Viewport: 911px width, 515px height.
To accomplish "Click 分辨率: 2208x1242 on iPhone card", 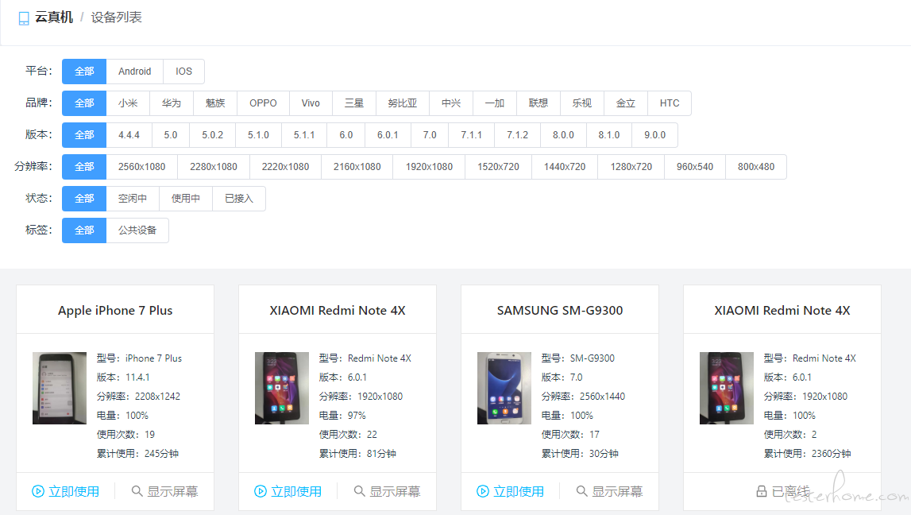I will [x=138, y=397].
